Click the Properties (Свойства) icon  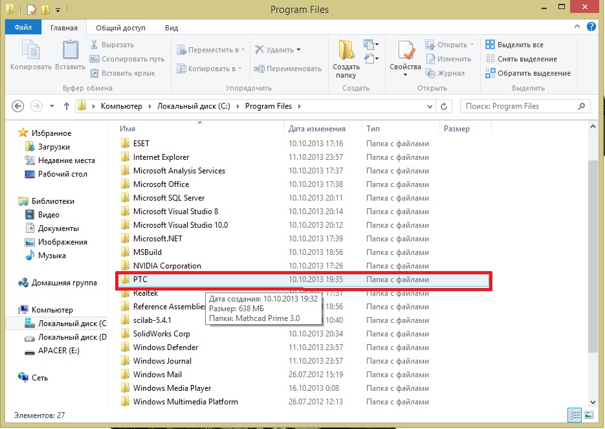click(406, 50)
